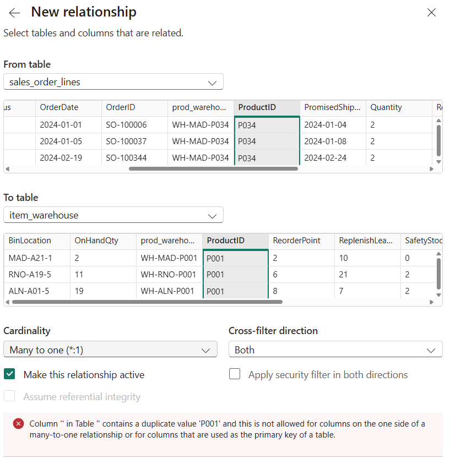This screenshot has height=464, width=450.
Task: Click cell 2024-02-19 in OrderDate column
Action: pyautogui.click(x=68, y=158)
